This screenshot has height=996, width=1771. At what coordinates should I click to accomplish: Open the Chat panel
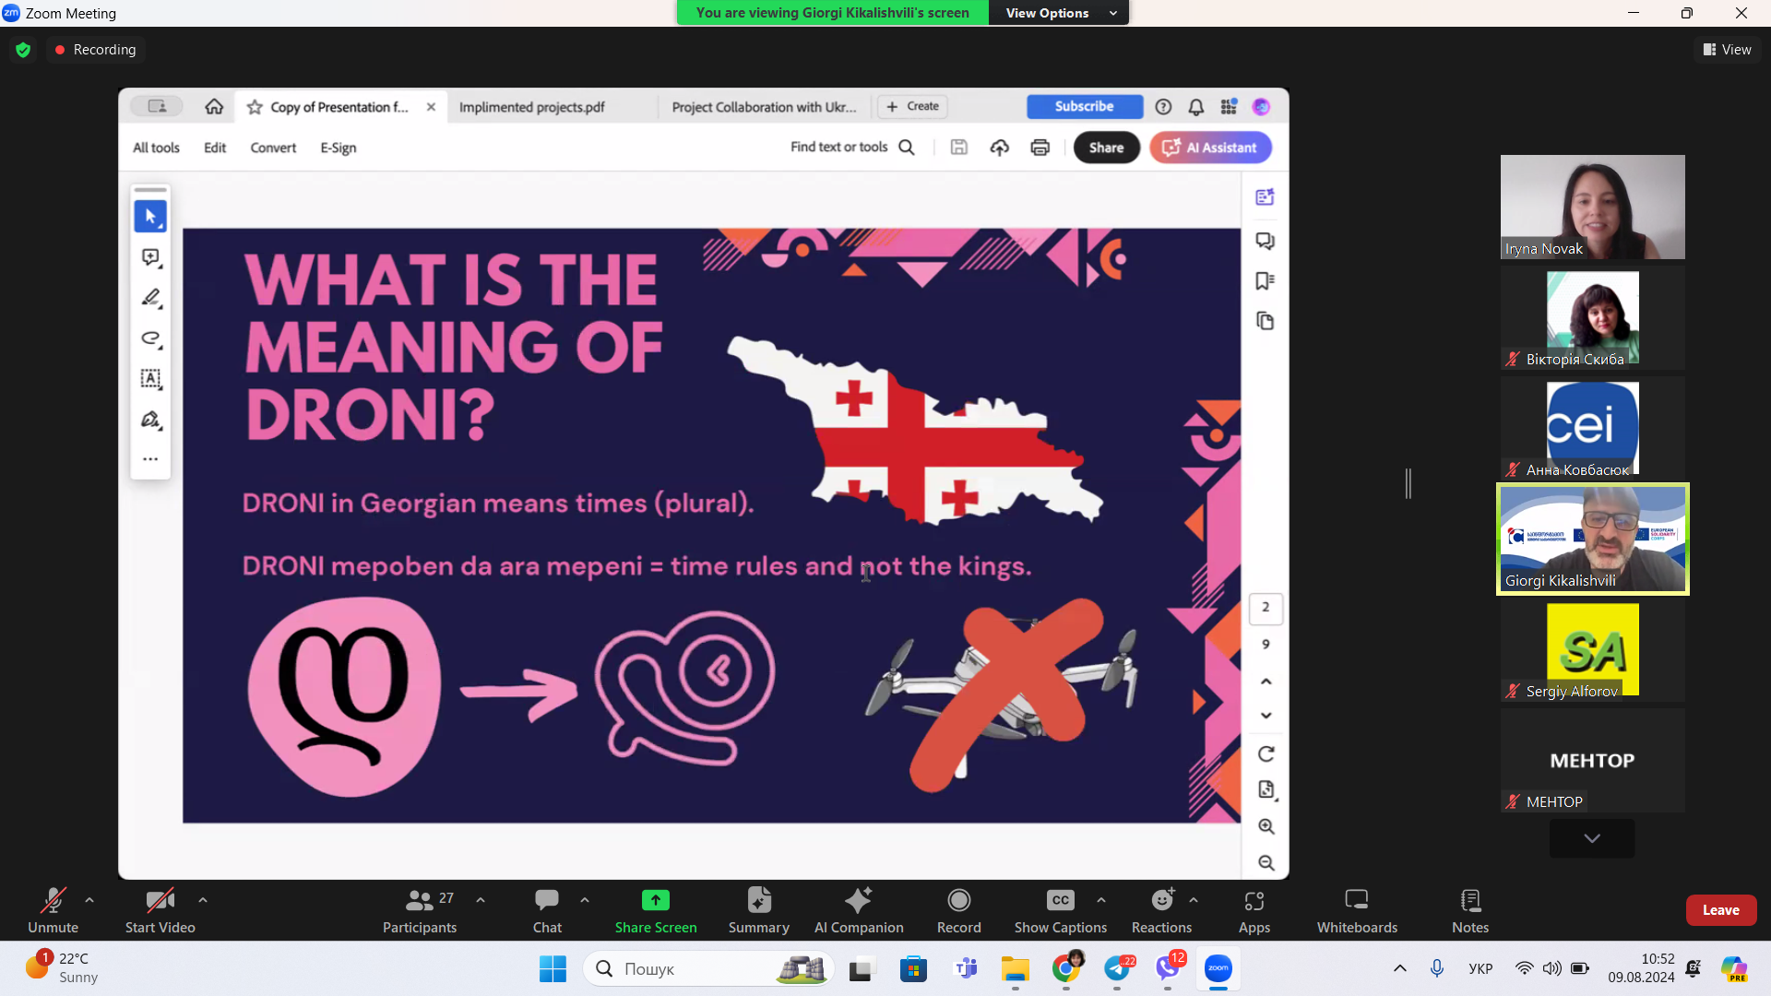546,909
